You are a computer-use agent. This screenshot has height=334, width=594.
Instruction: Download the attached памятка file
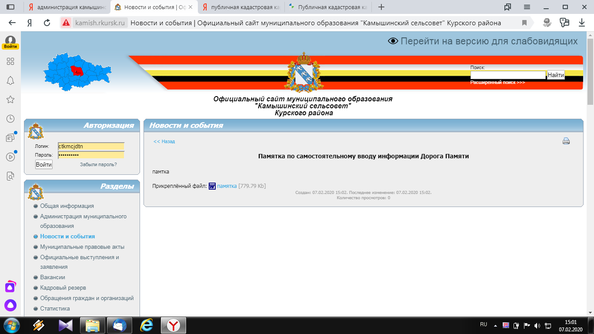[x=227, y=186]
